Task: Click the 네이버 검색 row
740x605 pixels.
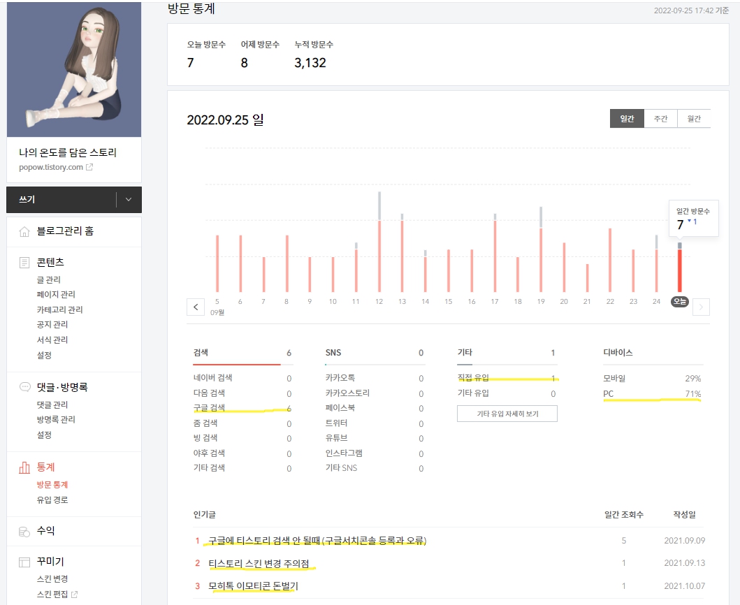Action: tap(242, 378)
